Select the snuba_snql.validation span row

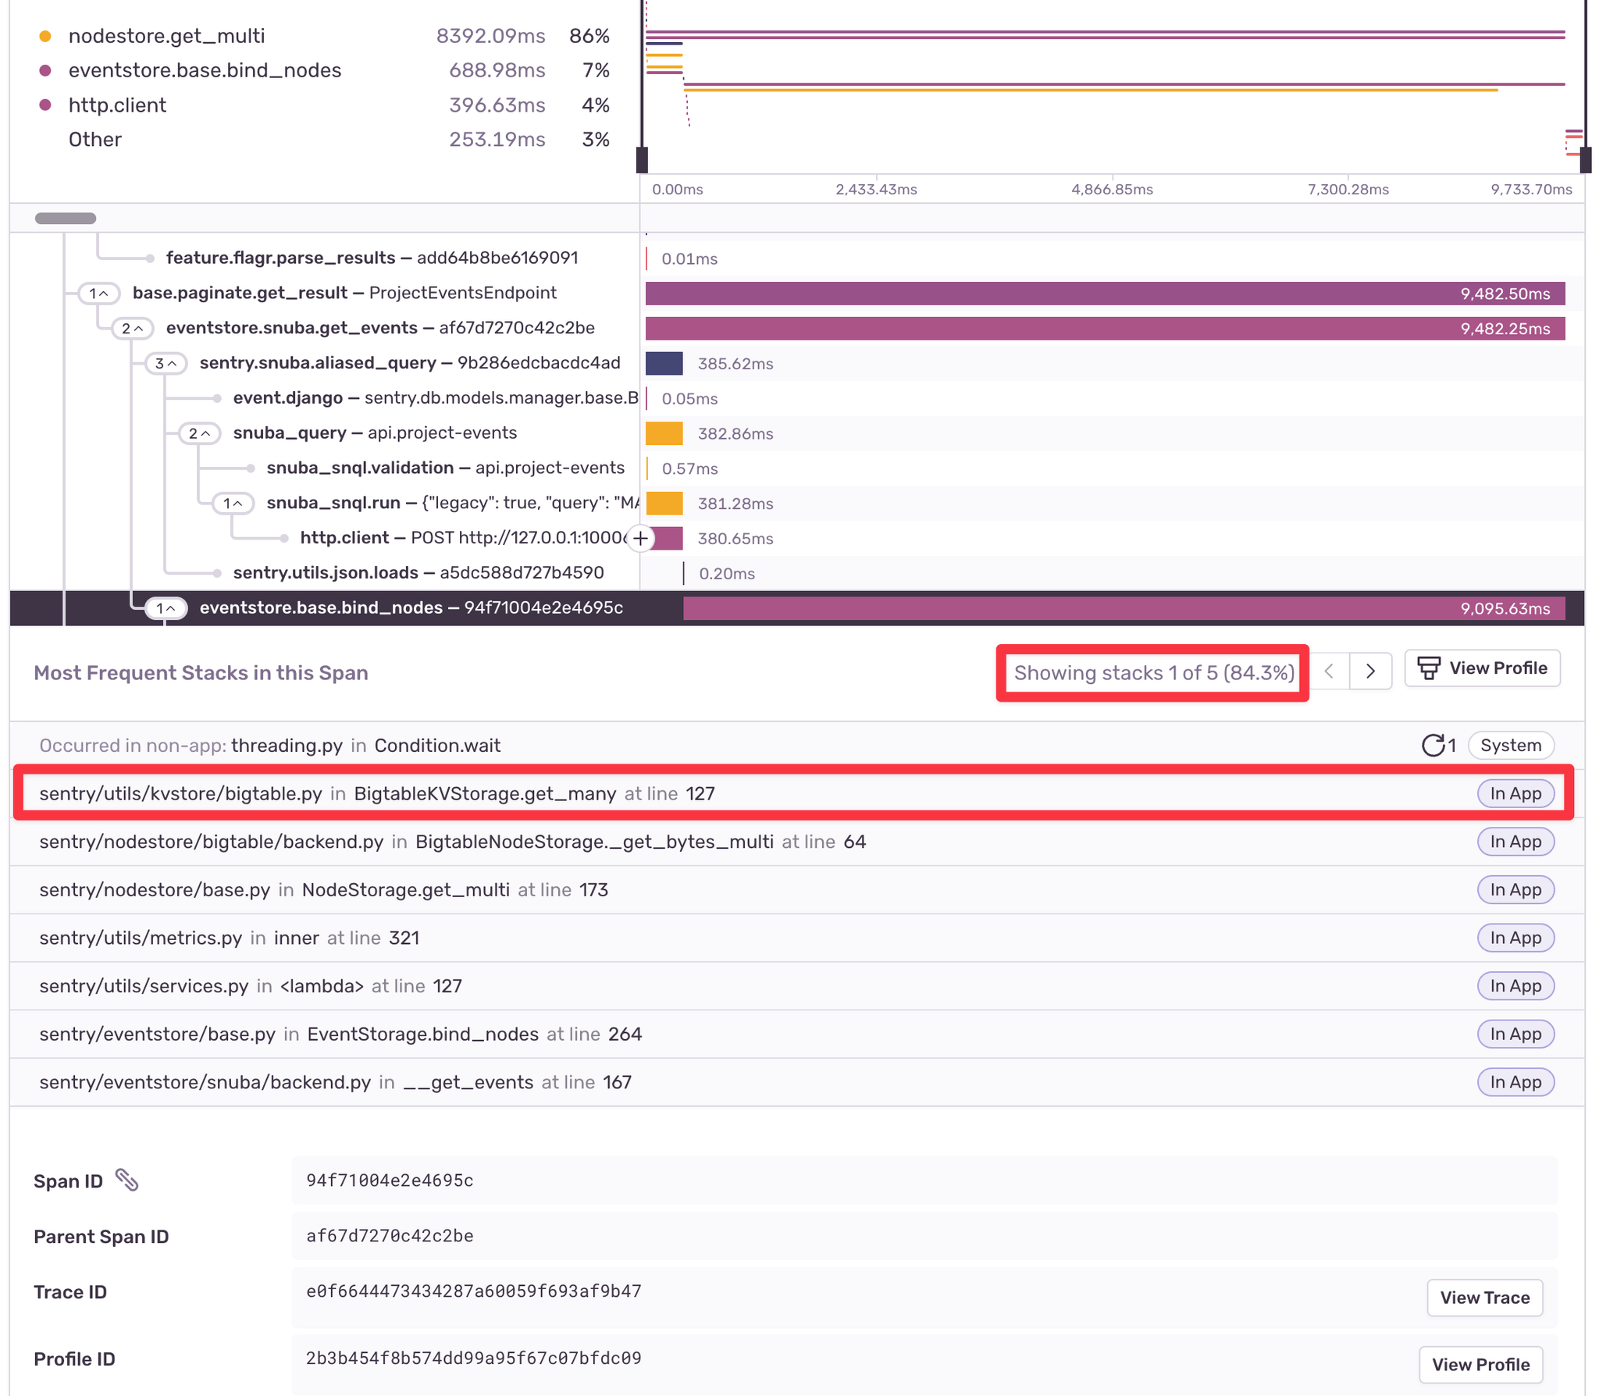[445, 468]
